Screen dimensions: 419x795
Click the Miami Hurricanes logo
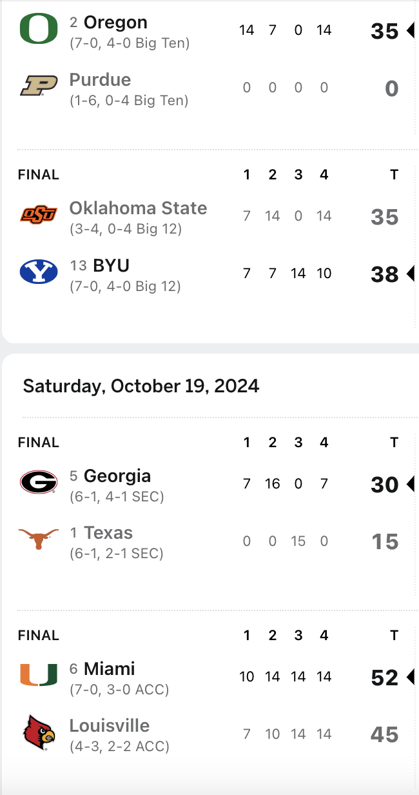39,675
